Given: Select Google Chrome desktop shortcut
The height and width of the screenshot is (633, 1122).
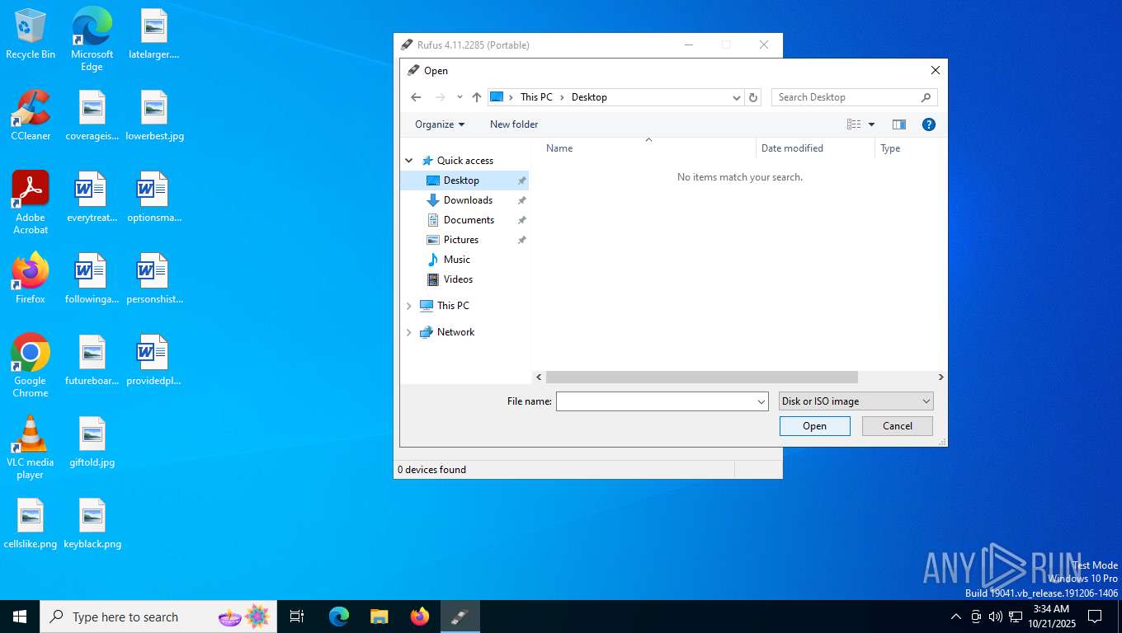Looking at the screenshot, I should pyautogui.click(x=31, y=366).
